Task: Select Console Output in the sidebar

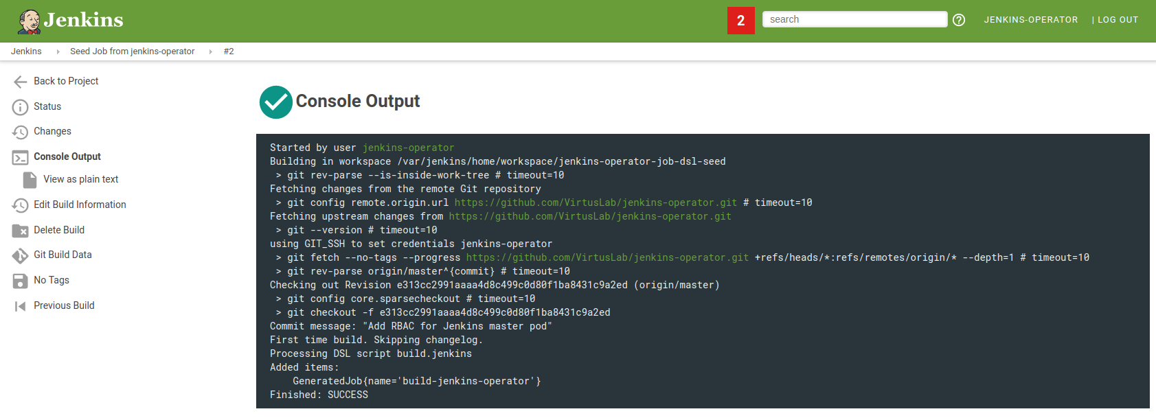Action: [x=67, y=156]
